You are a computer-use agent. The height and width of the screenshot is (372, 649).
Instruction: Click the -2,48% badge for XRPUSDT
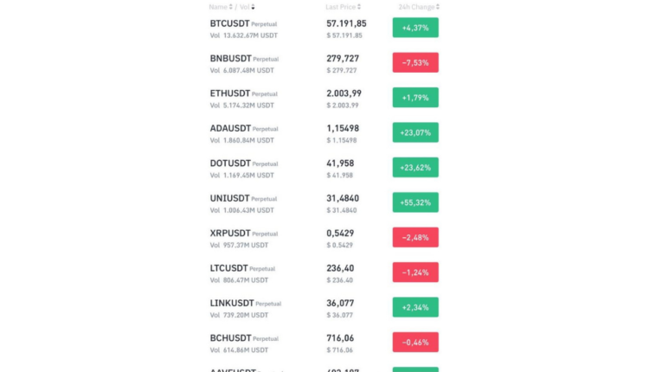[415, 237]
